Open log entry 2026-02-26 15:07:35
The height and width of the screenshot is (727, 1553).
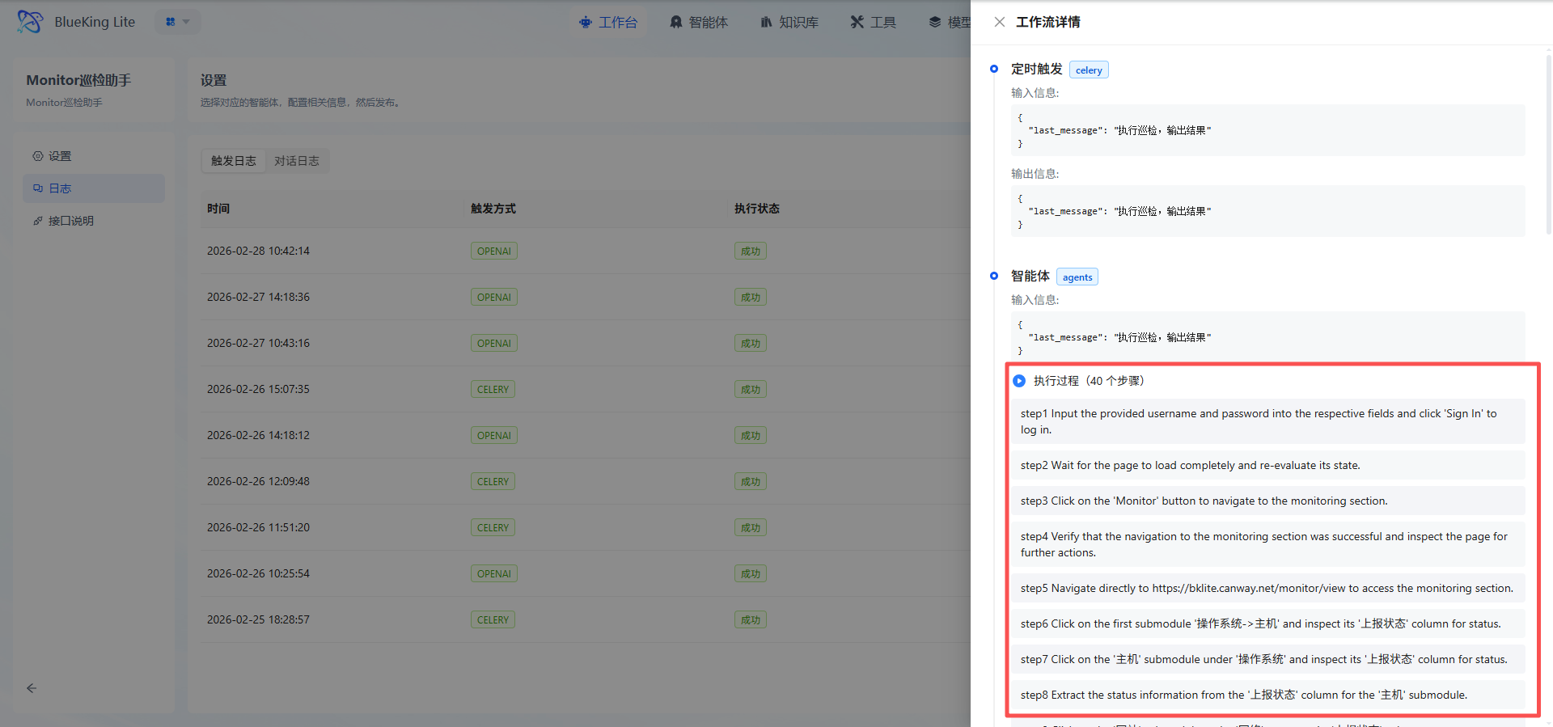pos(258,389)
